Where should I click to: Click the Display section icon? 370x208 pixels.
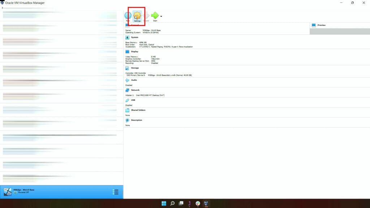click(128, 52)
